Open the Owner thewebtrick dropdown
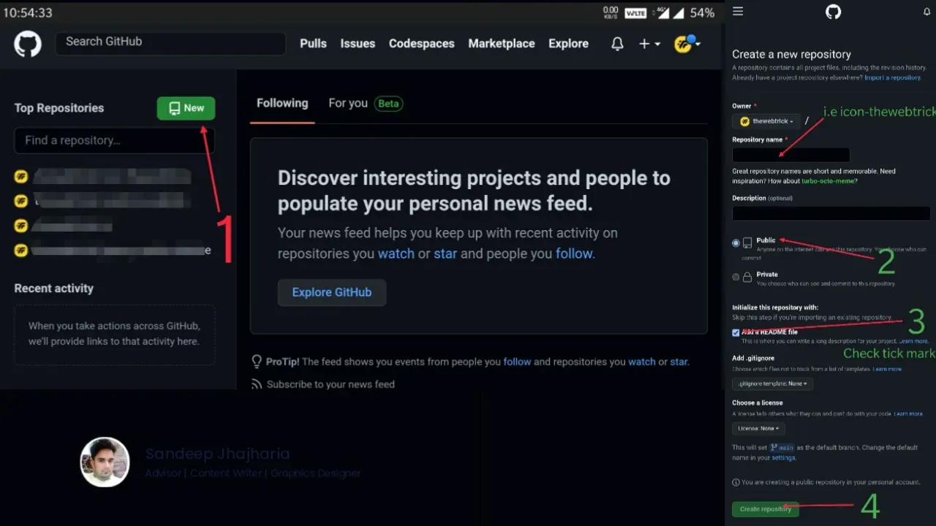 click(x=766, y=121)
